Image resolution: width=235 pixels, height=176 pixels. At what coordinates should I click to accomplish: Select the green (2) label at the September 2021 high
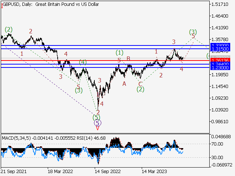coord(8,30)
